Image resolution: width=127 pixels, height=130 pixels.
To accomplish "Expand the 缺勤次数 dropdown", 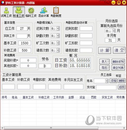I will tap(58, 36).
